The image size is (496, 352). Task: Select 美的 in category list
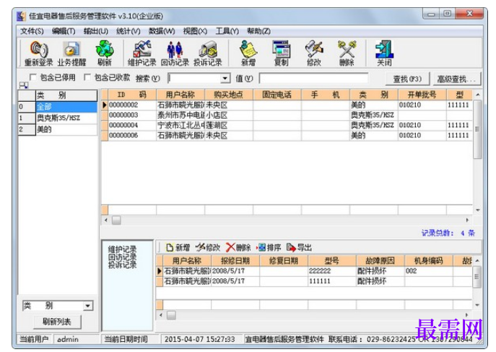click(66, 129)
